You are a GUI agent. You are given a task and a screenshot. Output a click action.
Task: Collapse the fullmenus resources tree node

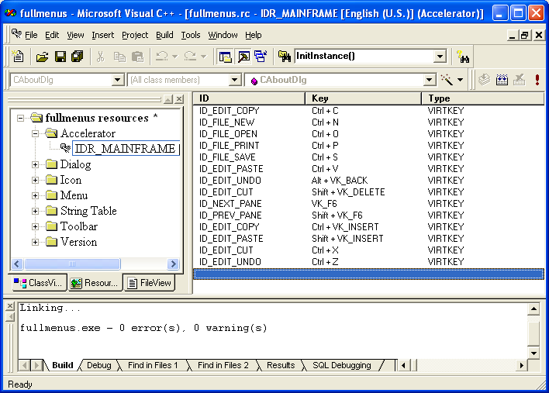[x=21, y=118]
